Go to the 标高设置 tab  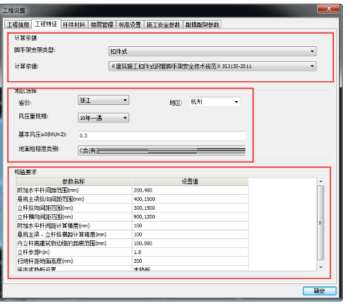[130, 24]
